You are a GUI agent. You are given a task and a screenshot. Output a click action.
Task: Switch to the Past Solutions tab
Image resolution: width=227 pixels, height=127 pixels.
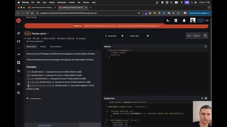click(x=56, y=47)
